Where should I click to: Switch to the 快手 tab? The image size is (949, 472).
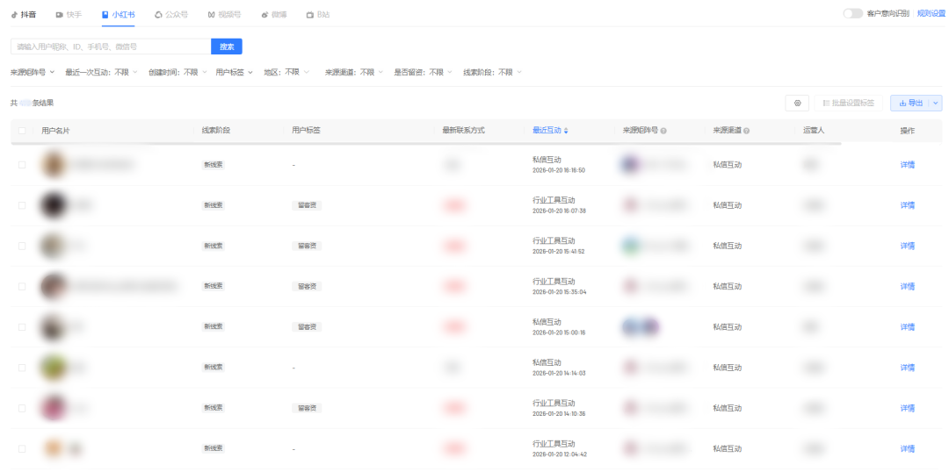click(x=69, y=15)
